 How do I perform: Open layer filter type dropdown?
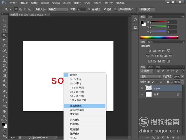tap(146, 71)
